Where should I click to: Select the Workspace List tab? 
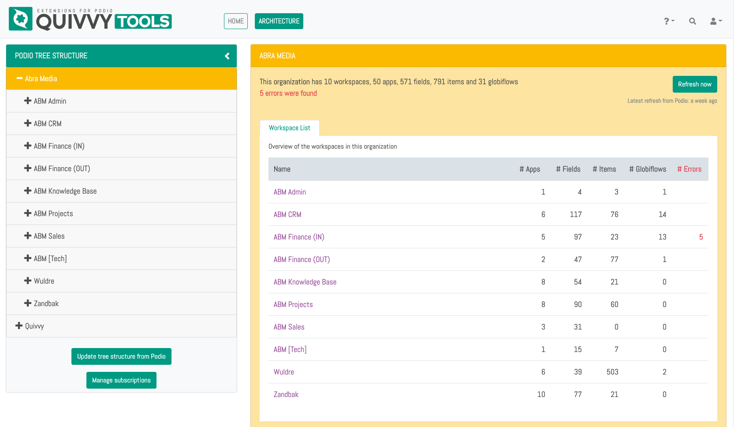(289, 128)
